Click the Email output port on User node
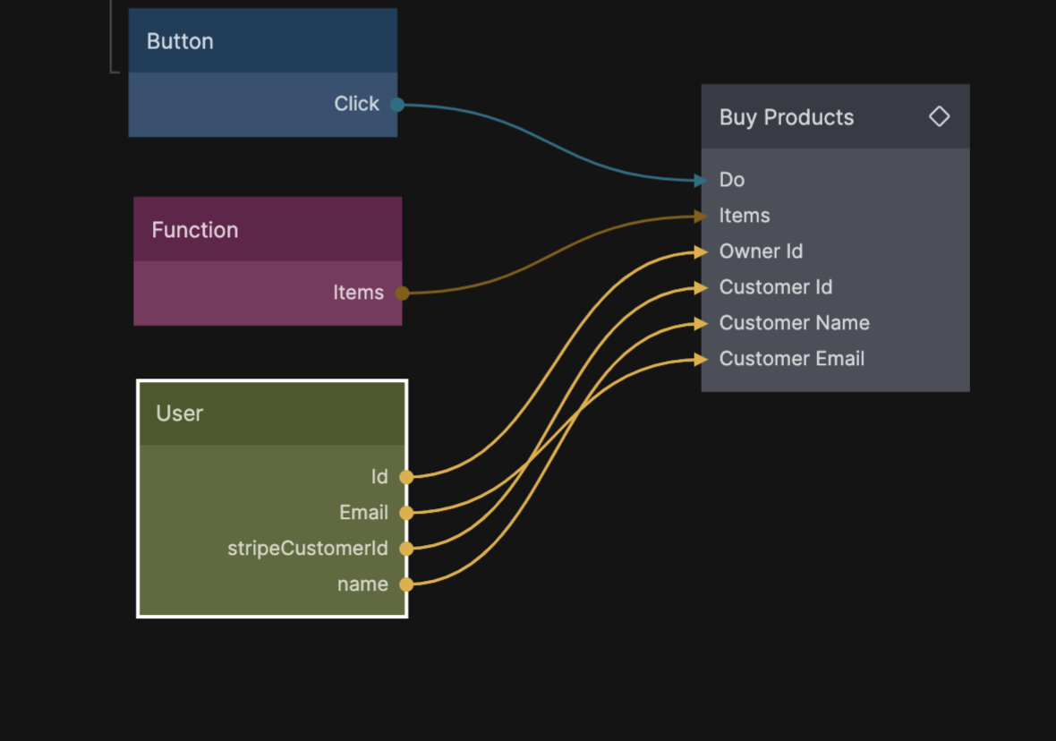 pyautogui.click(x=406, y=513)
